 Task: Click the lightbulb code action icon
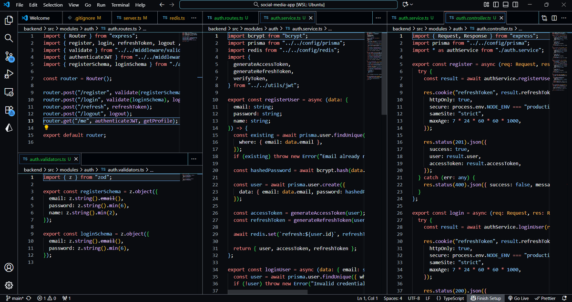pos(47,128)
